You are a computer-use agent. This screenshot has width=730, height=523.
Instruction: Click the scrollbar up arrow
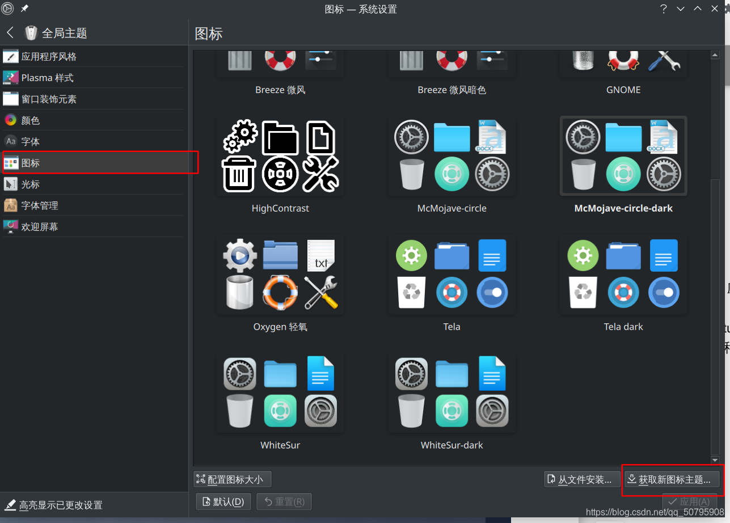tap(715, 54)
